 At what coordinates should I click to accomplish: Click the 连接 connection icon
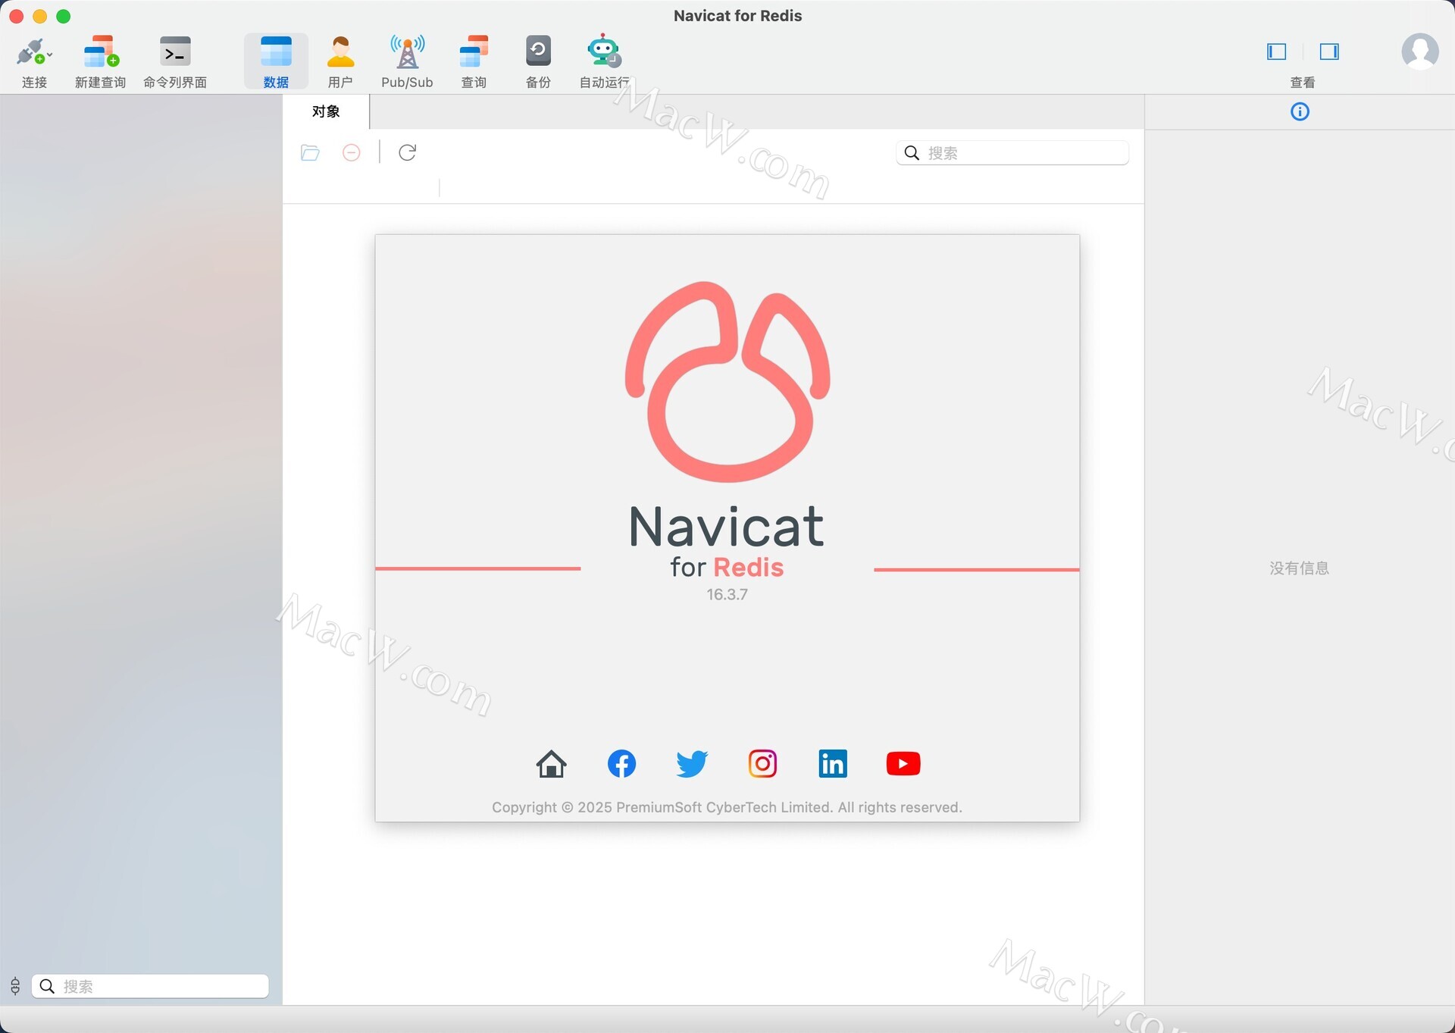[31, 52]
